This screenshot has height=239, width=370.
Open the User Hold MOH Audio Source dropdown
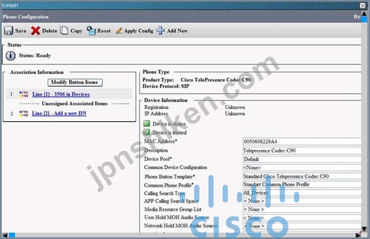point(302,218)
